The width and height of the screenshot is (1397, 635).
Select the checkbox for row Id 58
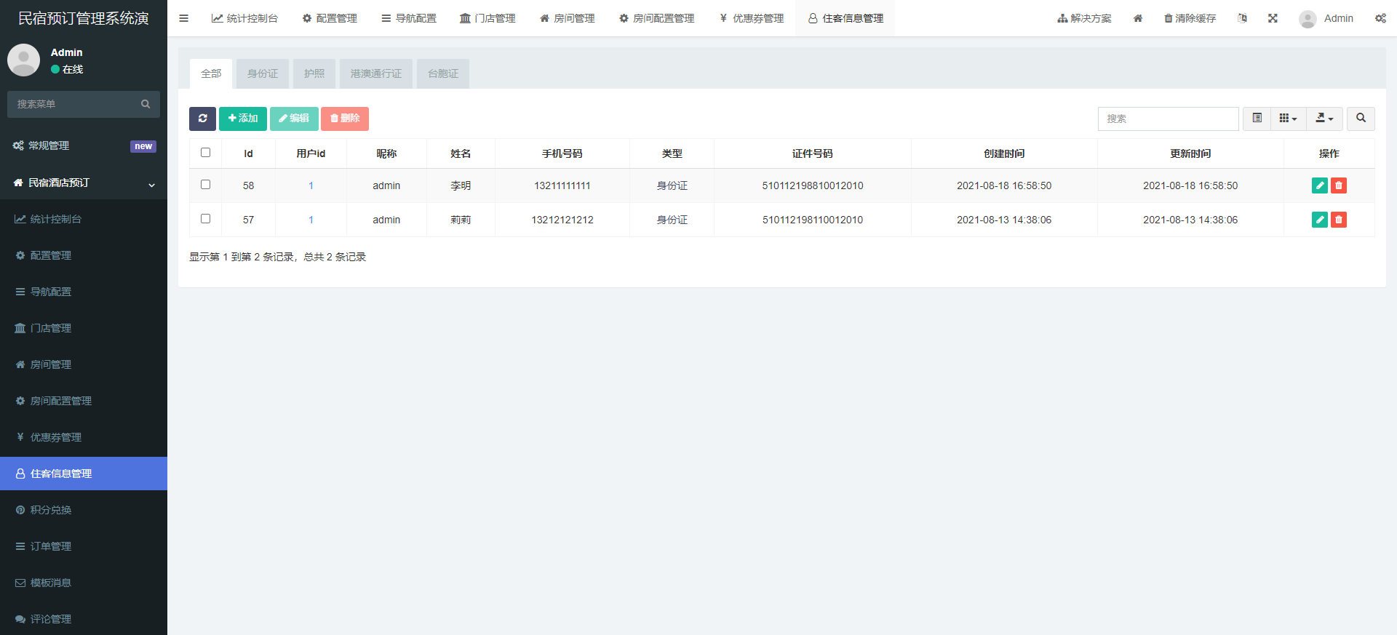[x=205, y=185]
